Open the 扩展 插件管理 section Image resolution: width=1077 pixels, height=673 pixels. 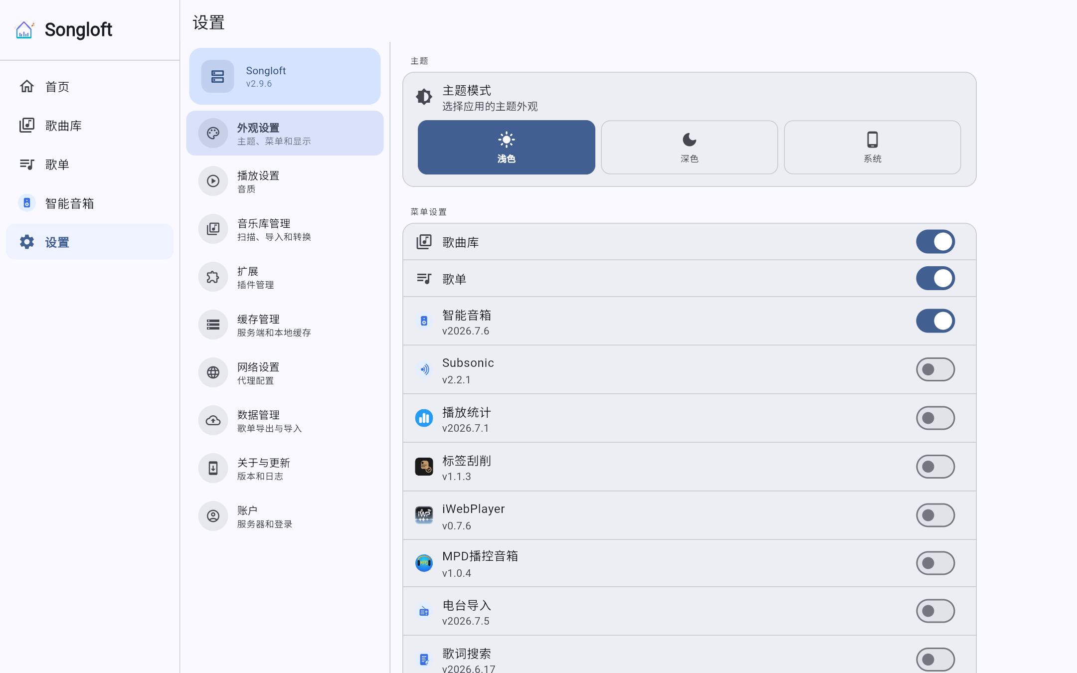285,277
